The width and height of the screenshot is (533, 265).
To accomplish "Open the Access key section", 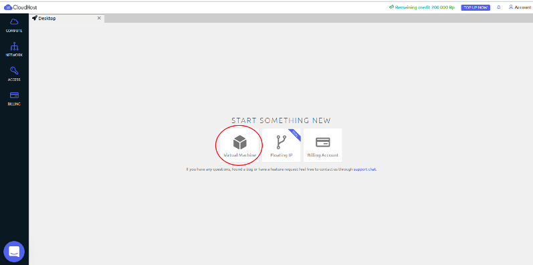I will [14, 74].
